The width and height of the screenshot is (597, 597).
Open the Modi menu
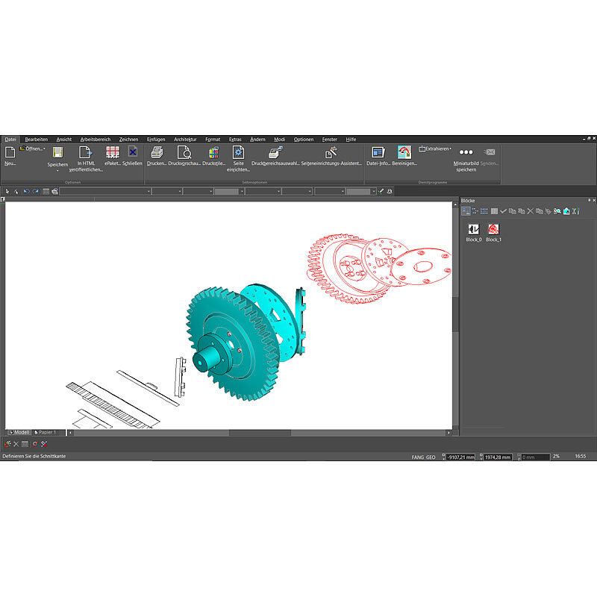tap(279, 140)
